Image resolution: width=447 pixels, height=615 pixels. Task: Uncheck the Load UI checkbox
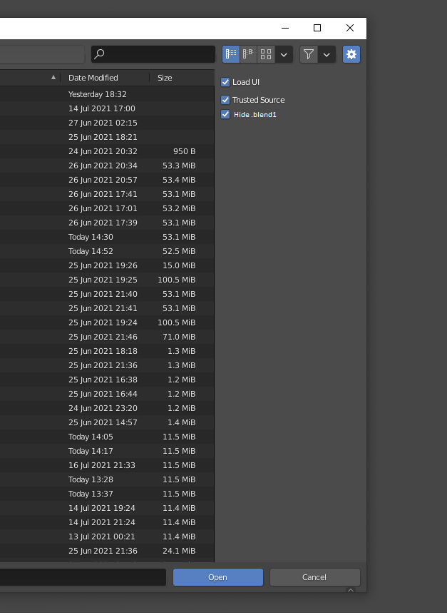tap(225, 82)
